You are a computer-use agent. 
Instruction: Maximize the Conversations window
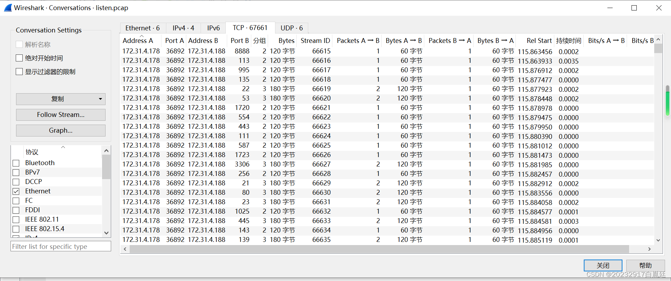pos(634,8)
